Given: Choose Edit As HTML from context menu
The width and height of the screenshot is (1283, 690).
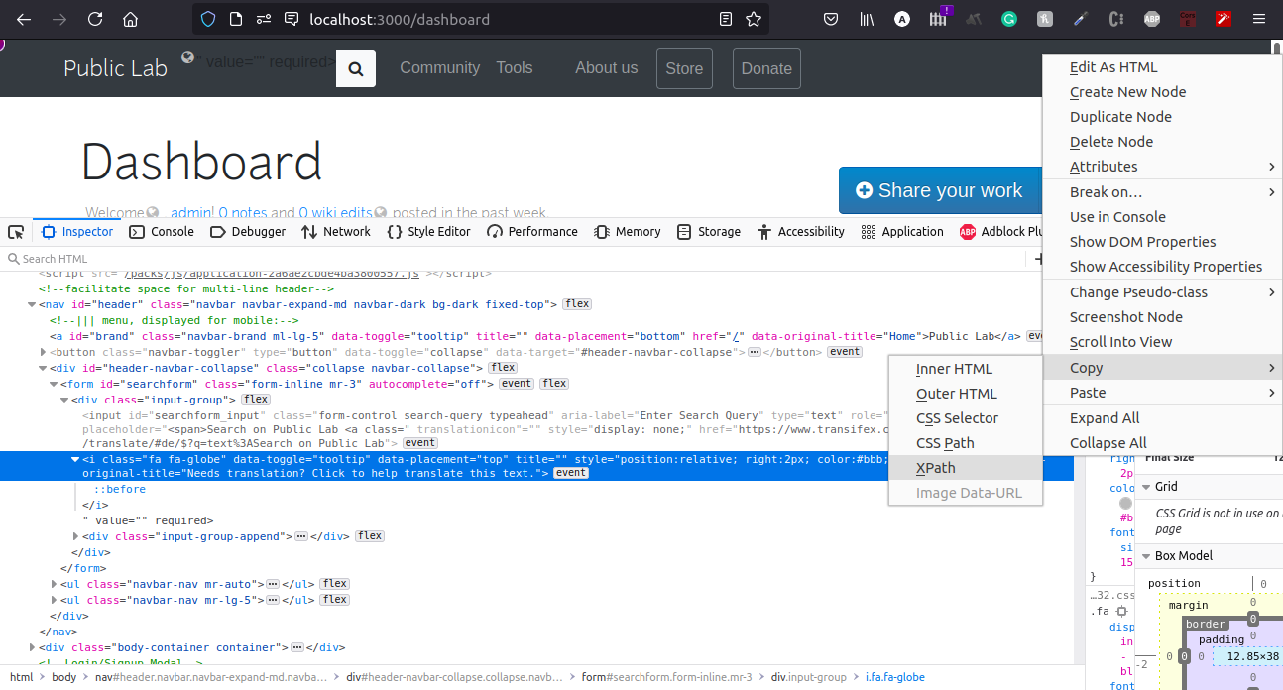Looking at the screenshot, I should point(1162,67).
